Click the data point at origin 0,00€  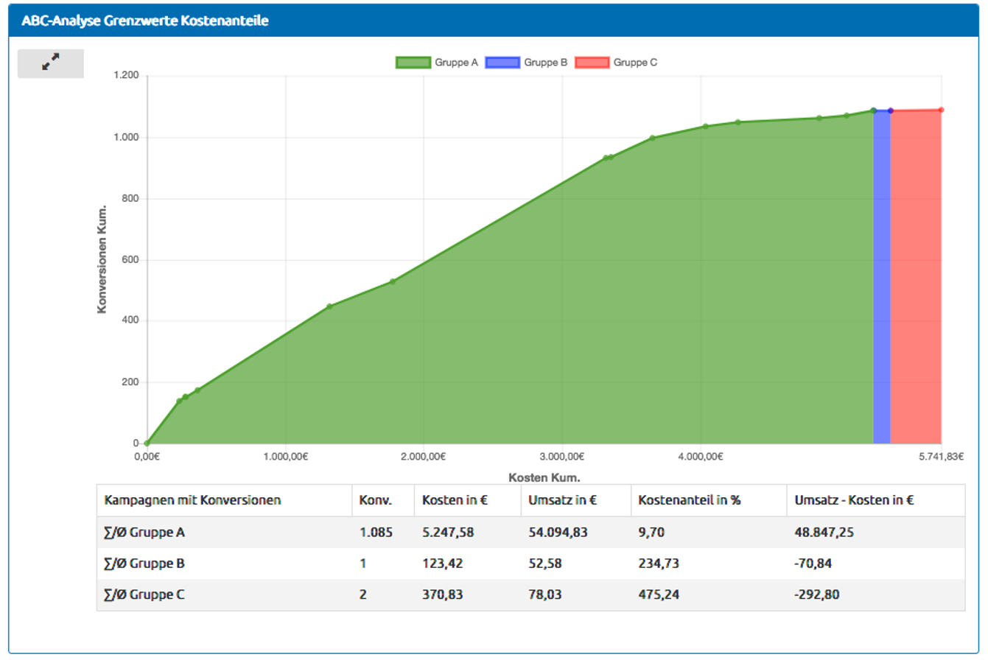[147, 443]
